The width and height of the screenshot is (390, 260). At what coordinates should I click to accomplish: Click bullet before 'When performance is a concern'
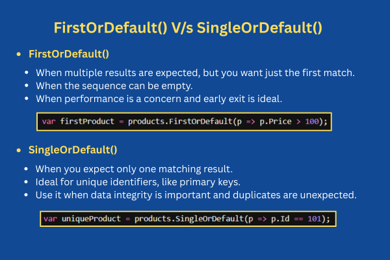click(27, 99)
